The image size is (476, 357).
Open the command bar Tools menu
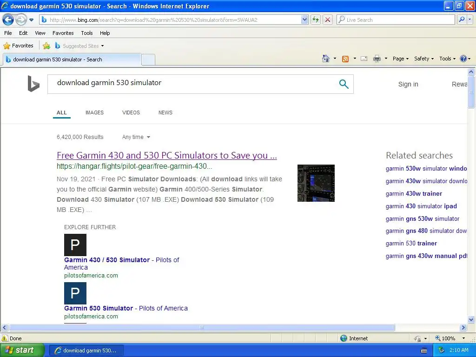coord(448,59)
